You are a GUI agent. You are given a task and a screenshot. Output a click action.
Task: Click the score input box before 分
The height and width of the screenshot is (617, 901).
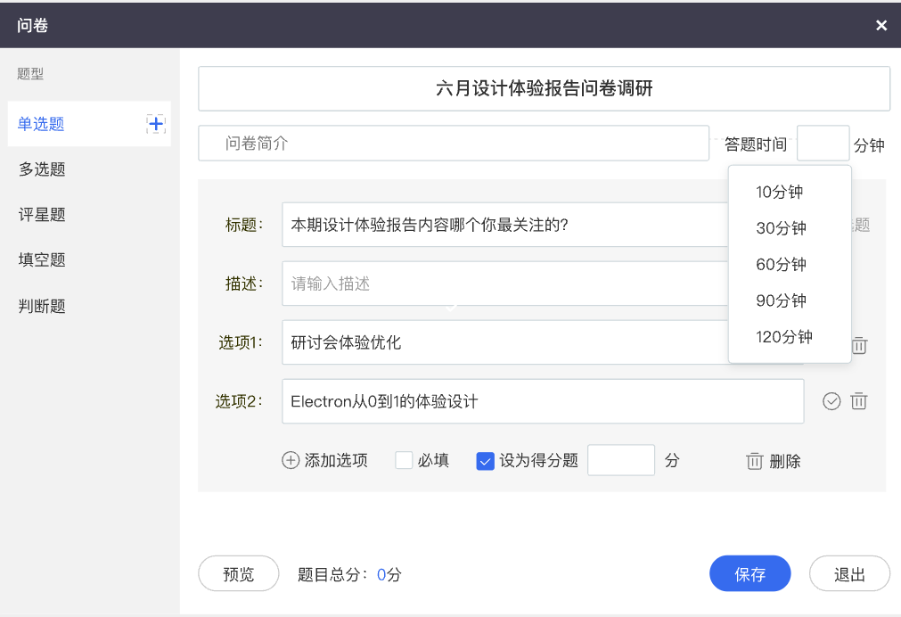(621, 461)
